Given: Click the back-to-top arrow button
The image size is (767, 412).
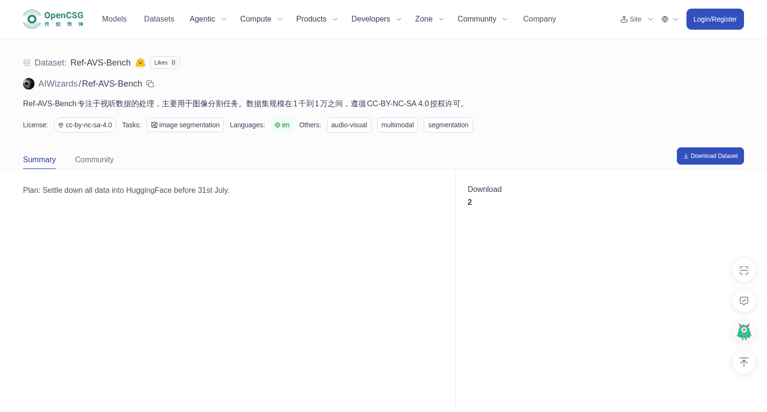Looking at the screenshot, I should pyautogui.click(x=744, y=362).
